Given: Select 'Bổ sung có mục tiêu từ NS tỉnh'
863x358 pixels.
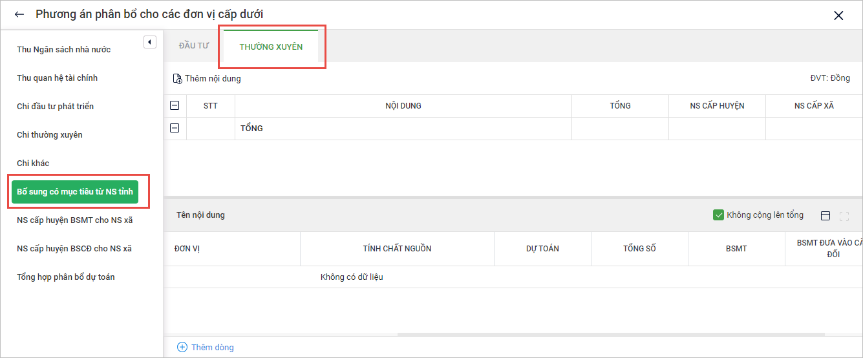Looking at the screenshot, I should pyautogui.click(x=75, y=192).
